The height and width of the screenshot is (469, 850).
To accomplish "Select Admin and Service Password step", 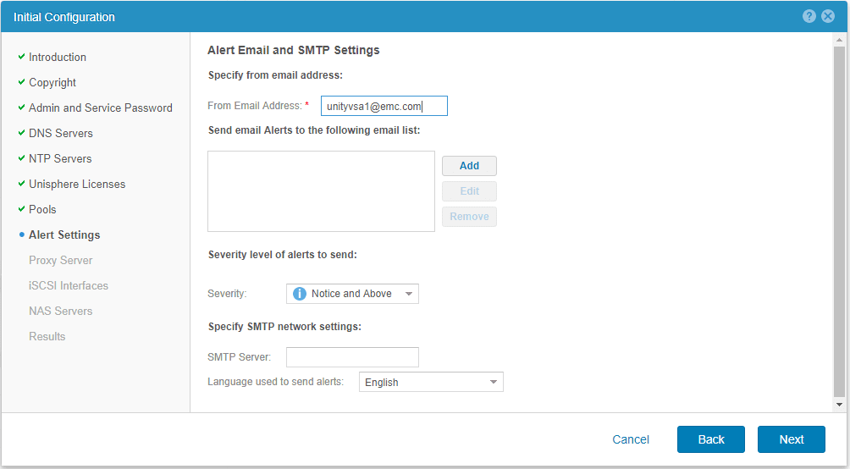I will pyautogui.click(x=100, y=108).
